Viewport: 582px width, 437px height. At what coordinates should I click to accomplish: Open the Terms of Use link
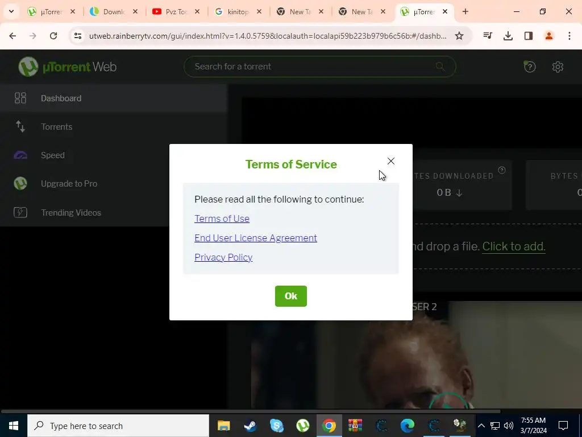(x=222, y=218)
